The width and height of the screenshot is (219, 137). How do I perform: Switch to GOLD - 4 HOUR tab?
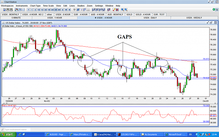(x=143, y=14)
